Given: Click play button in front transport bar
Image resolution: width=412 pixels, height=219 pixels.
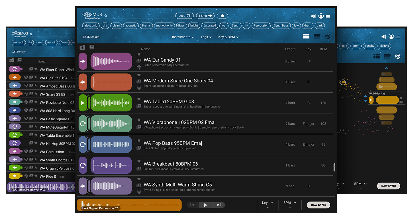Looking at the screenshot, I should point(205,205).
